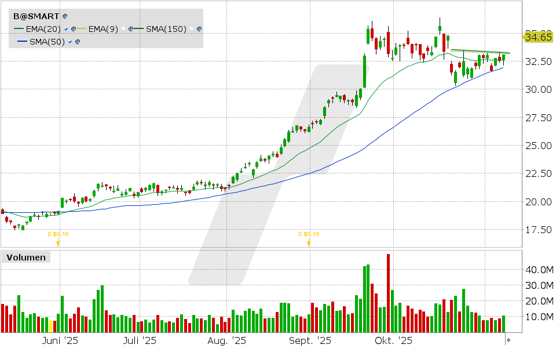This screenshot has height=348, width=556.
Task: Click the tallest red October volume bar
Action: [x=389, y=290]
